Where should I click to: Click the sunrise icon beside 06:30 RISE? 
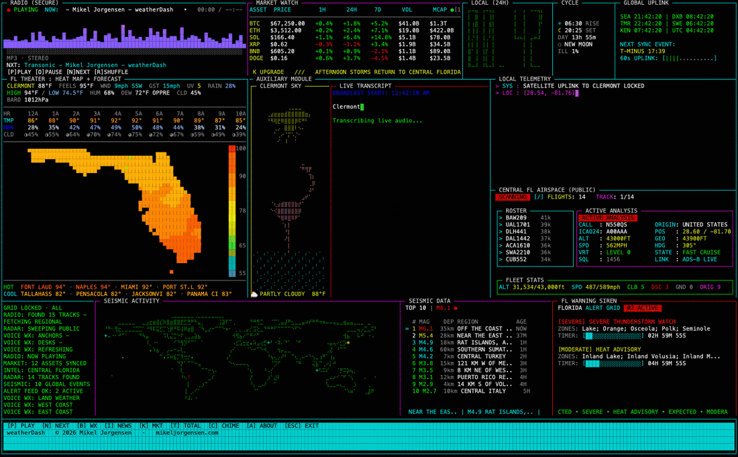(x=560, y=23)
